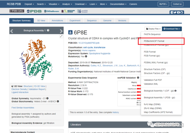The height and width of the screenshot is (133, 190).
Task: Open the YouTube social icon
Action: click(x=178, y=12)
